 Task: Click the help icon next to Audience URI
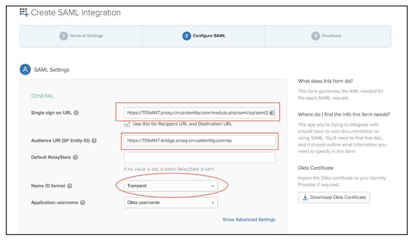click(94, 140)
